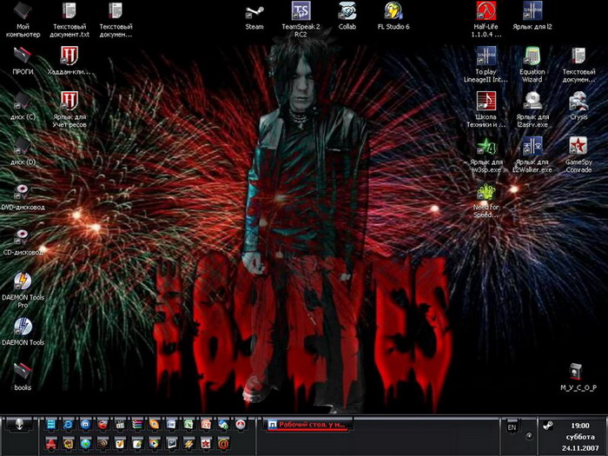The width and height of the screenshot is (608, 456).
Task: Open the orange @ mail quick launch icon
Action: [x=223, y=443]
